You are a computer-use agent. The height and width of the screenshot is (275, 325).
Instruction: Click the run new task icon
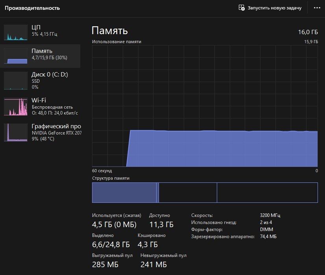(x=242, y=7)
